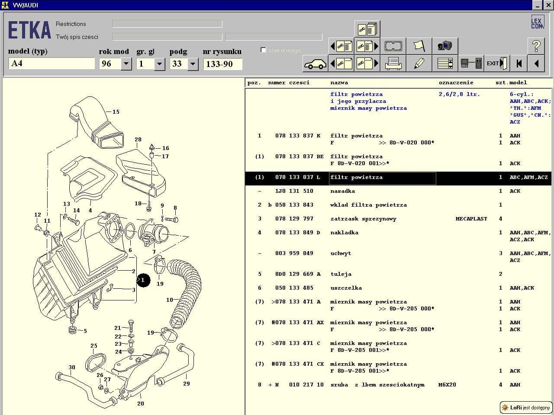This screenshot has height=415, width=554.
Task: Close the VW/AUDI window
Action: coord(548,5)
